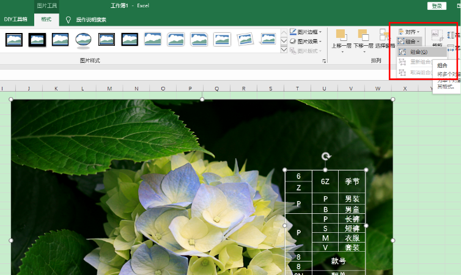Apply the rounded-corner picture style before the tilted one

tap(222, 40)
